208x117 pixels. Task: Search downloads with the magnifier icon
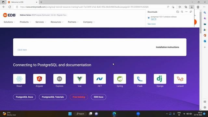(182, 12)
